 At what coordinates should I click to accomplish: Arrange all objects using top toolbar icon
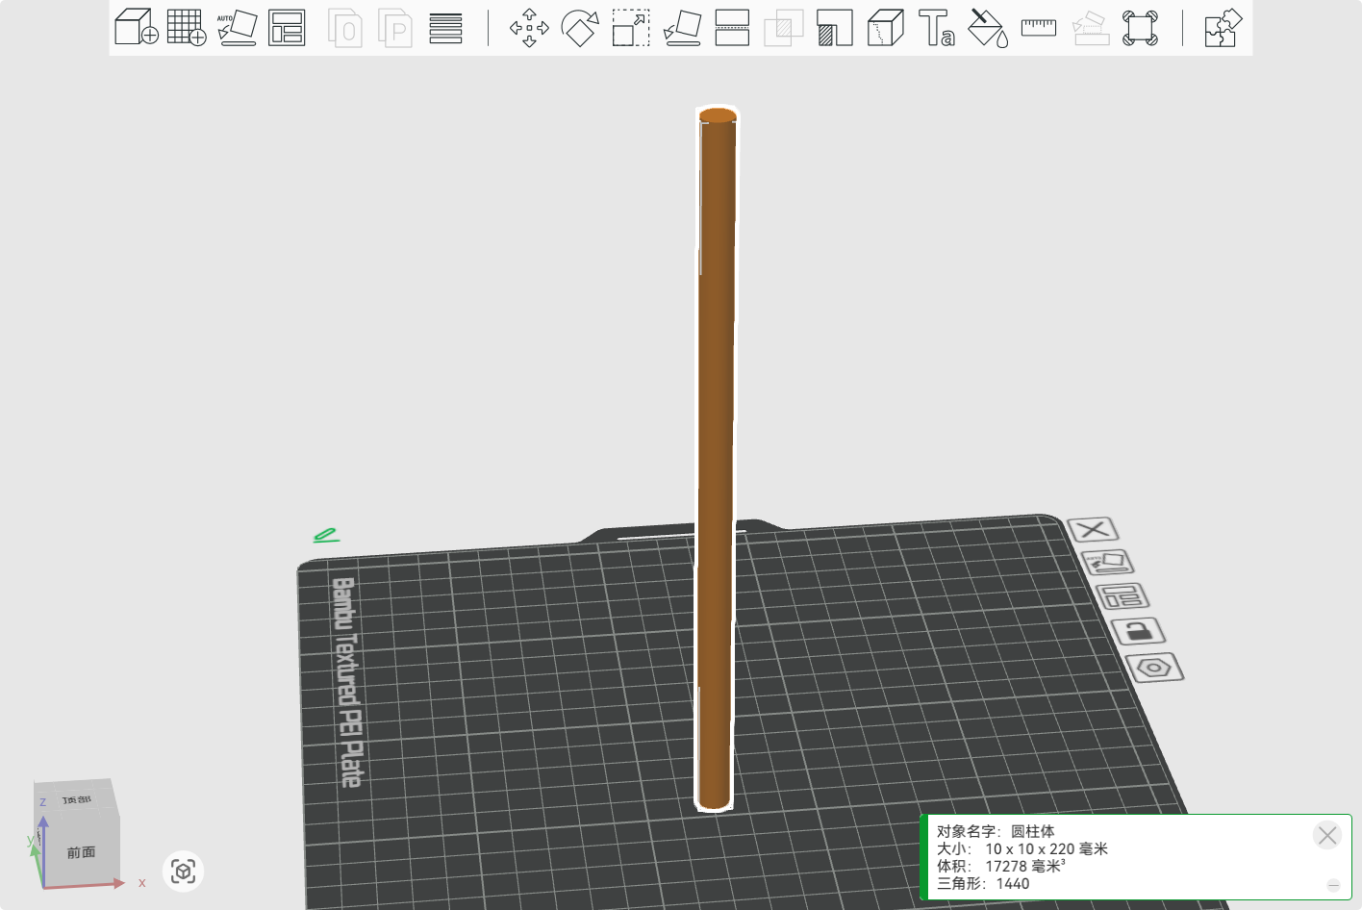[287, 27]
